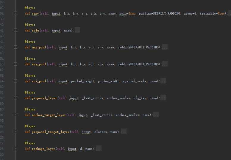231x160 pixels.
Task: Click folded ellipsis after roi_pool definition
Action: coord(163,81)
